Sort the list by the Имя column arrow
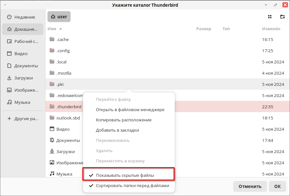 tap(61, 29)
